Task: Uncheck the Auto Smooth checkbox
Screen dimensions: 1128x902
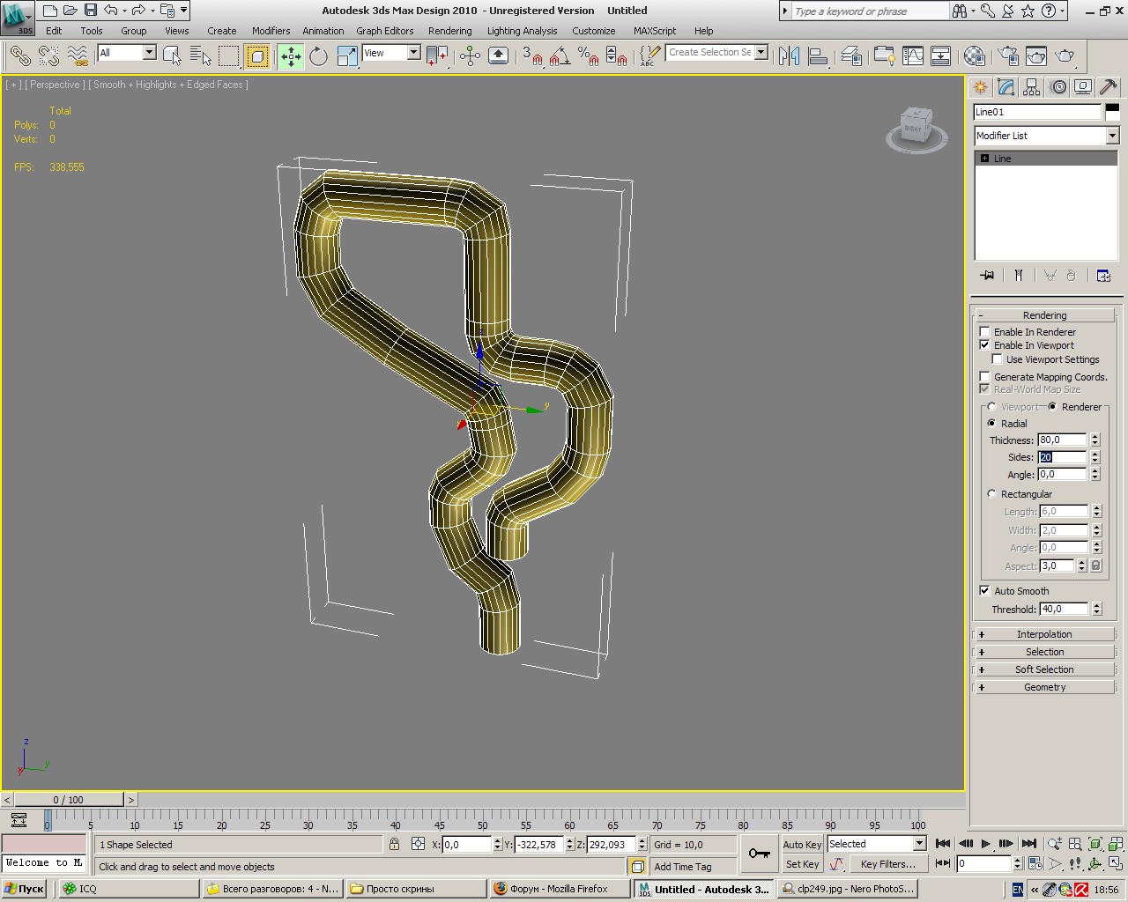Action: [985, 591]
